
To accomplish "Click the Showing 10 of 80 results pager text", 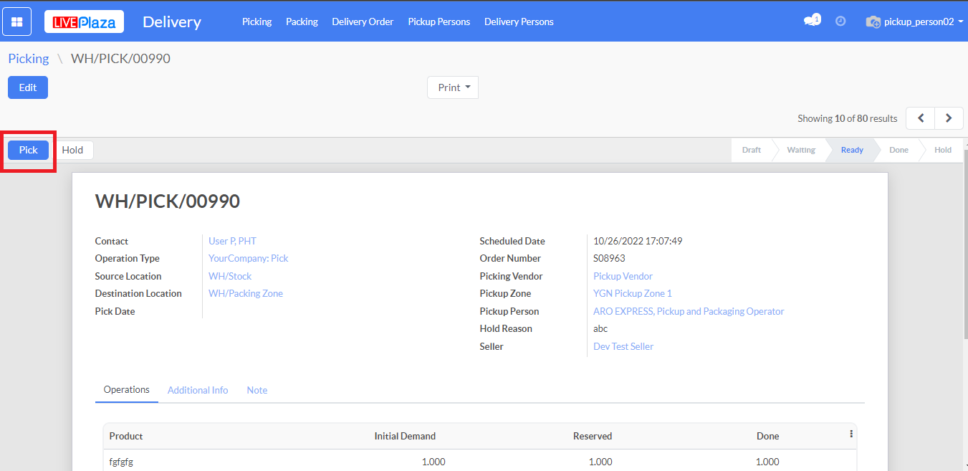I will pyautogui.click(x=848, y=118).
